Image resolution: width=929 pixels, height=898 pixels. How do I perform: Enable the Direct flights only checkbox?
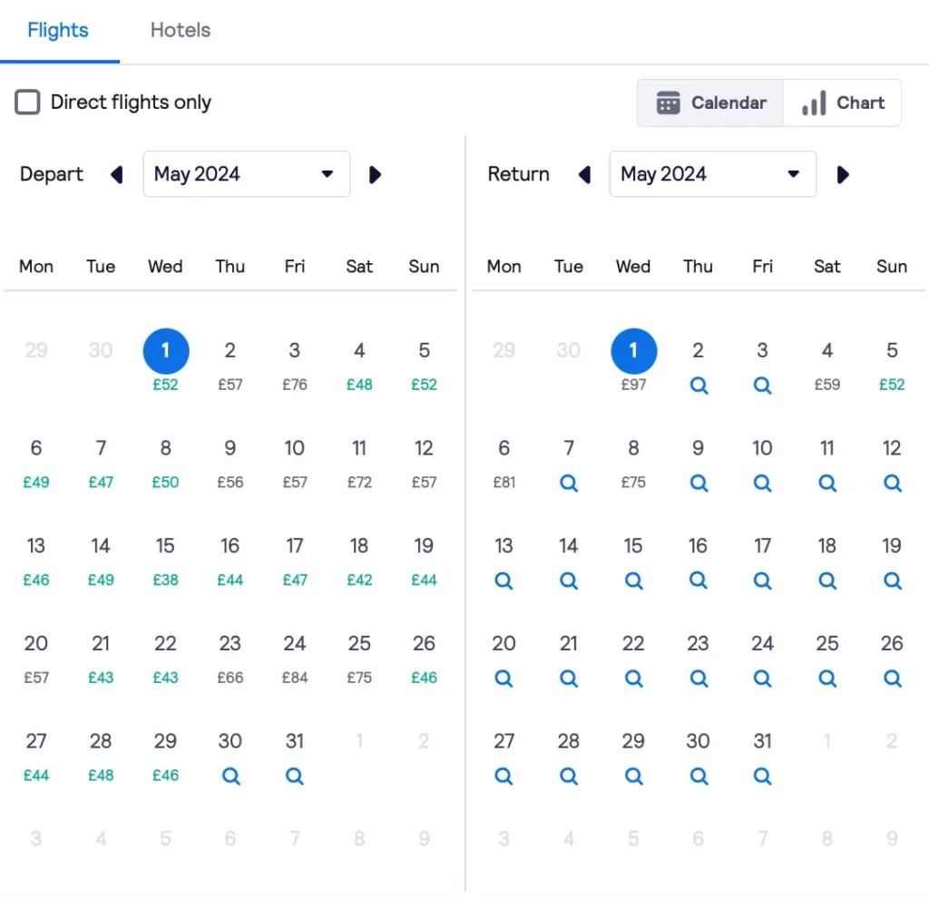click(27, 102)
